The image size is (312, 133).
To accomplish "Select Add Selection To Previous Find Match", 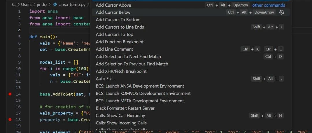I will [191, 64].
